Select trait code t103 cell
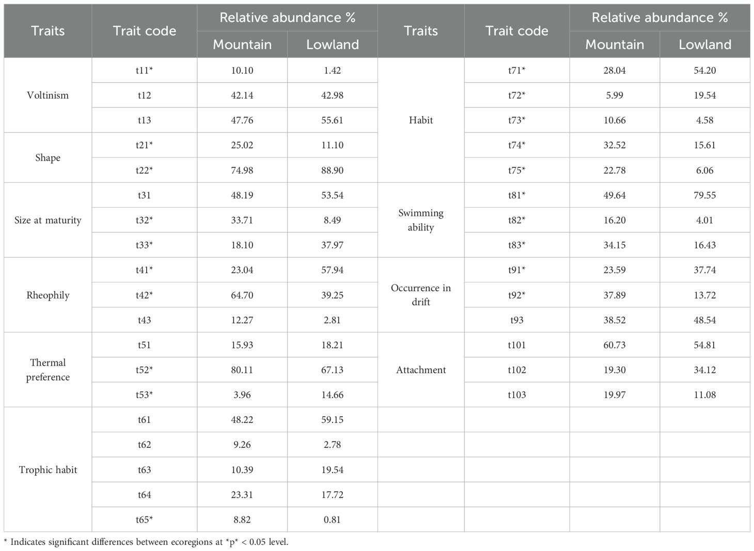Image resolution: width=754 pixels, height=551 pixels. pos(516,395)
